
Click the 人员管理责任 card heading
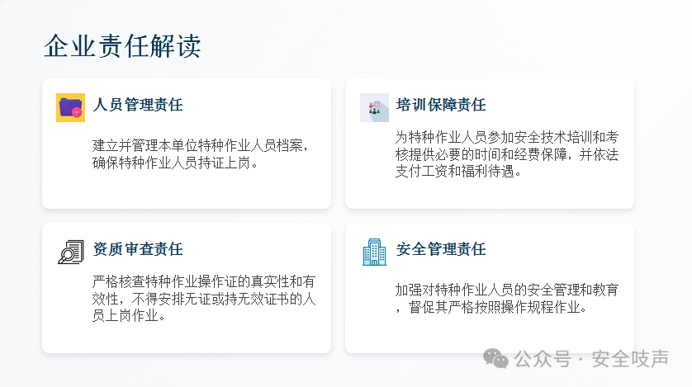tap(138, 105)
